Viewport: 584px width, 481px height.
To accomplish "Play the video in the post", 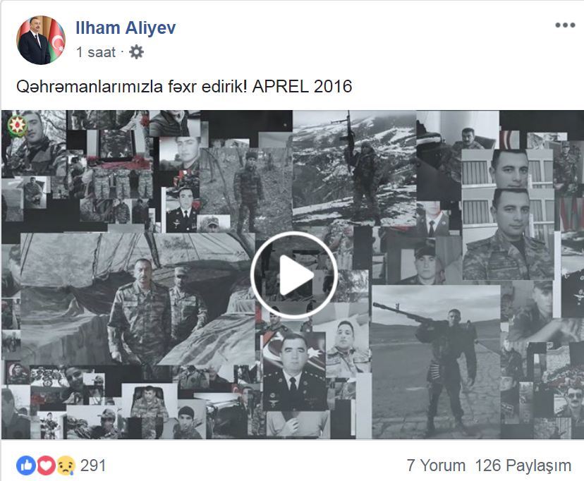I will pos(294,275).
